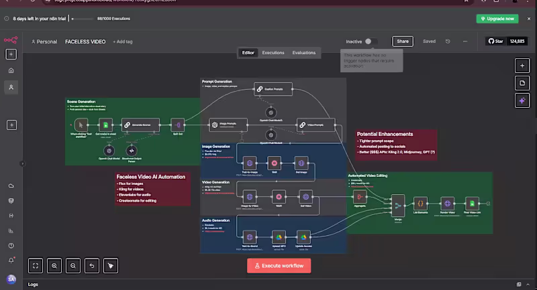Viewport: 537px width, 290px height.
Task: Select the Structured Output Parser node
Action: point(132,151)
